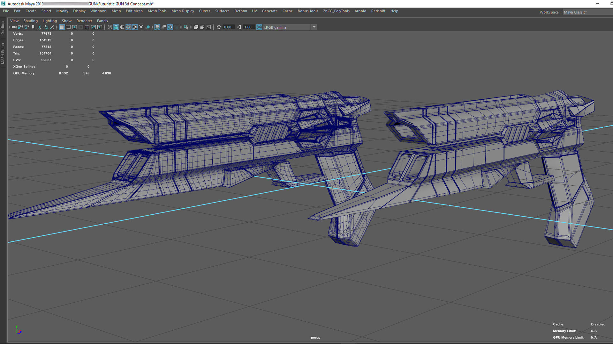Click the Multisample Anti-aliasing icon
Screen dimensions: 613x344
point(170,27)
